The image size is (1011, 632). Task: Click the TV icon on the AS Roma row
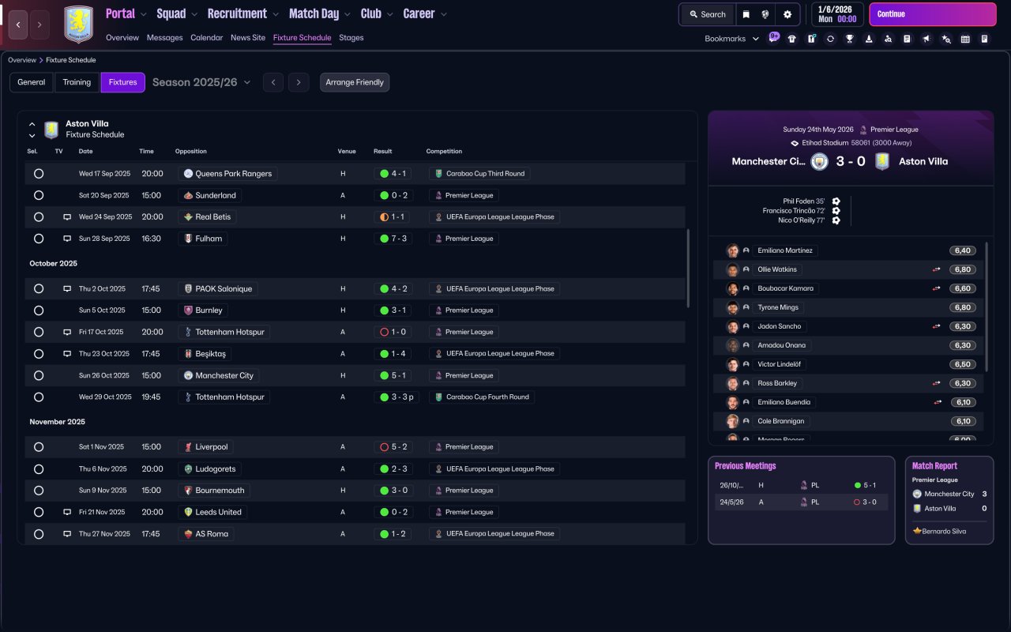pos(67,534)
